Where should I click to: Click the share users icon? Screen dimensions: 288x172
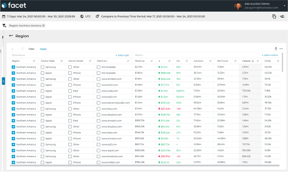click(282, 17)
